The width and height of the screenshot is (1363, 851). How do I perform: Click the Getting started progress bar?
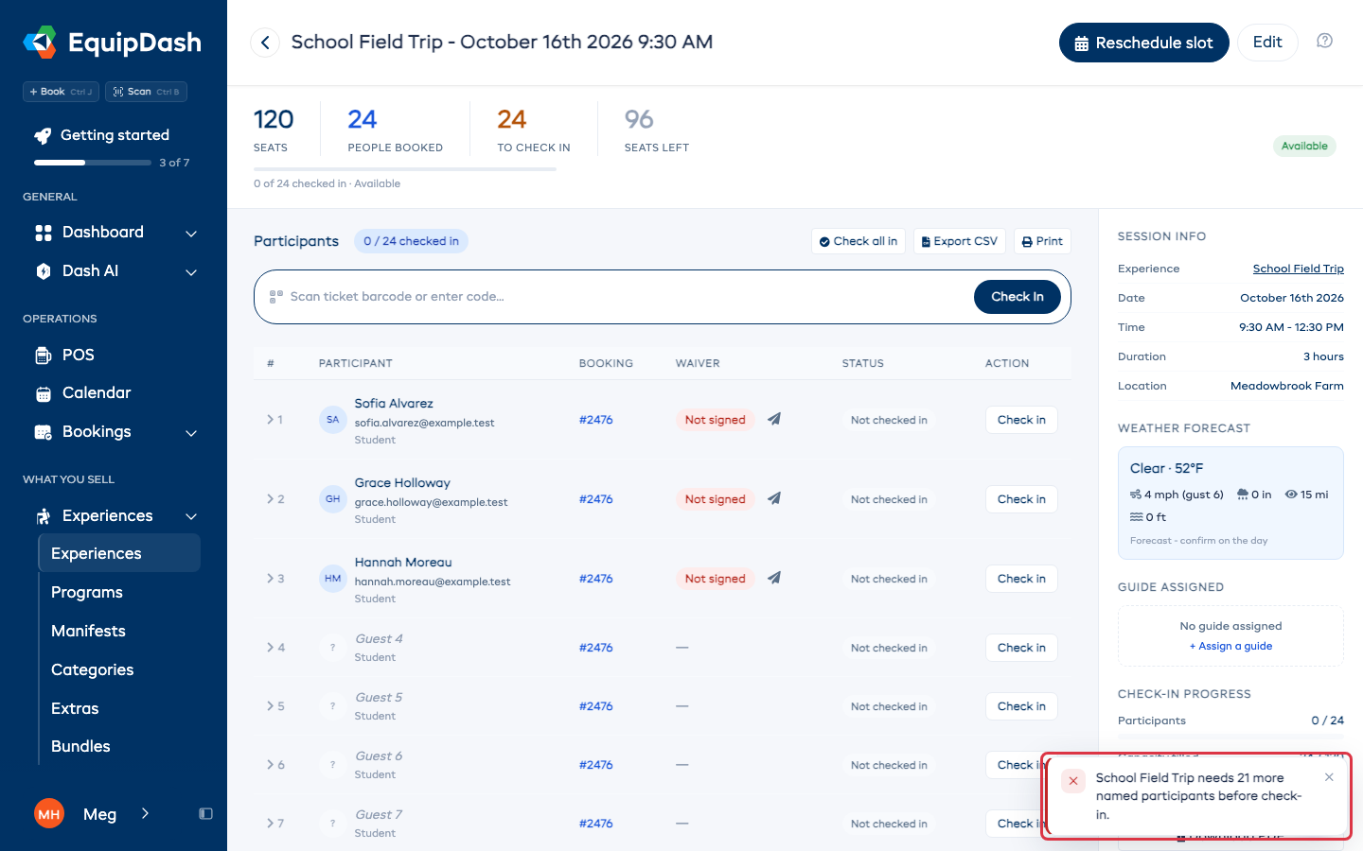click(93, 163)
